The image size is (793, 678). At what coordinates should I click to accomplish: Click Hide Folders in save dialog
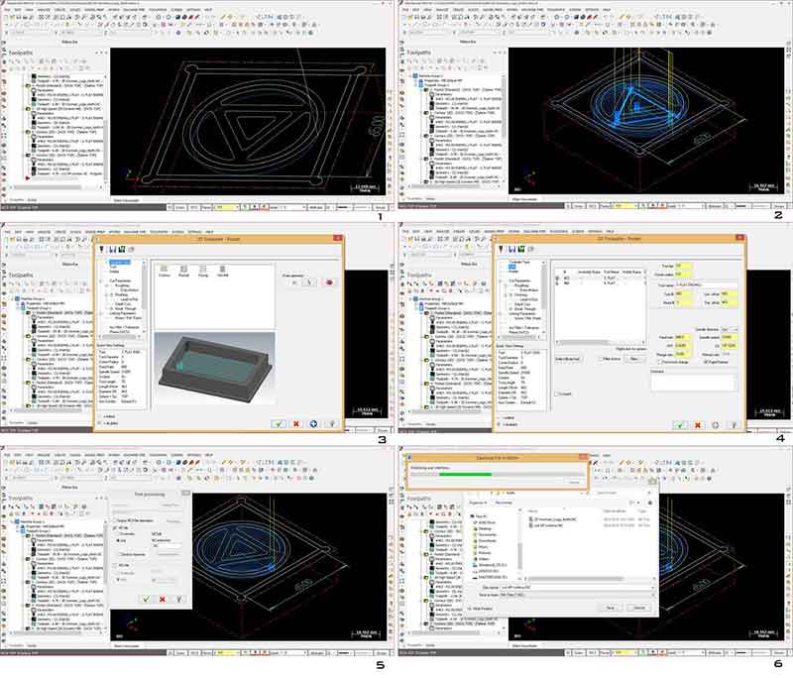482,609
